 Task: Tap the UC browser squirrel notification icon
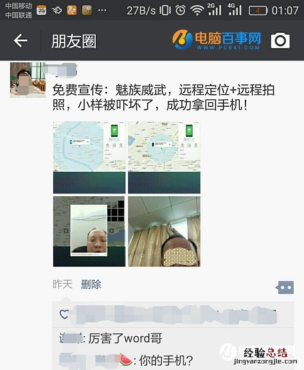(72, 10)
